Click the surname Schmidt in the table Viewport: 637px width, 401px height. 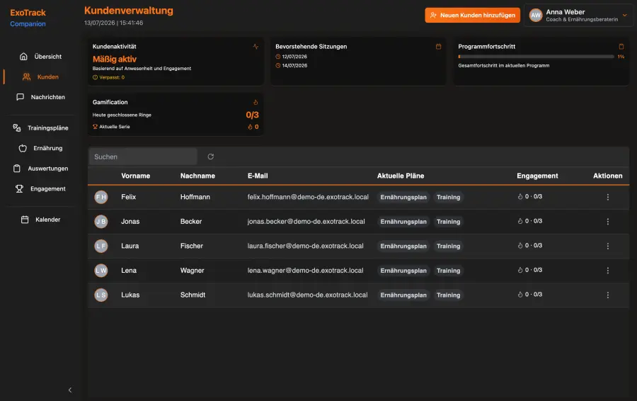point(193,295)
